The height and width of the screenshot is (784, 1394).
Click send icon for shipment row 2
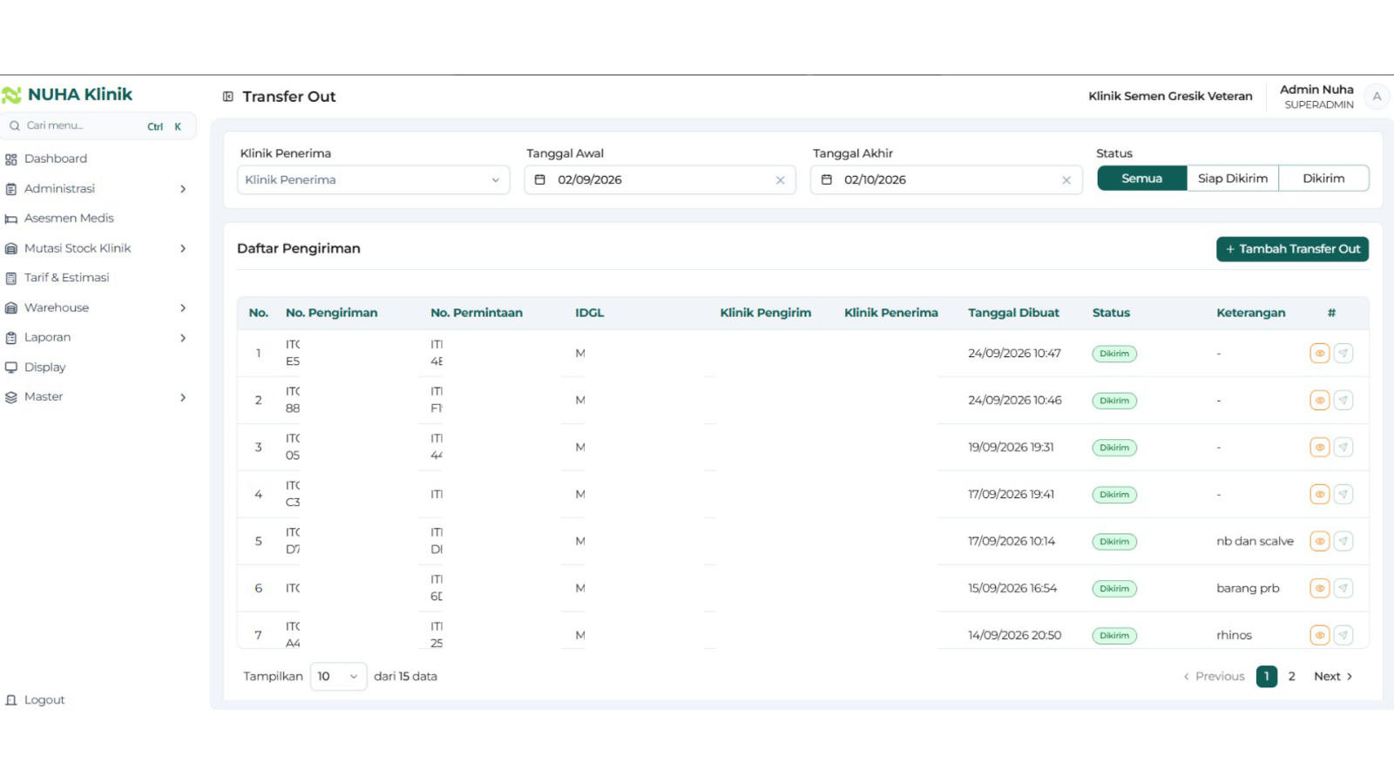[x=1343, y=401]
